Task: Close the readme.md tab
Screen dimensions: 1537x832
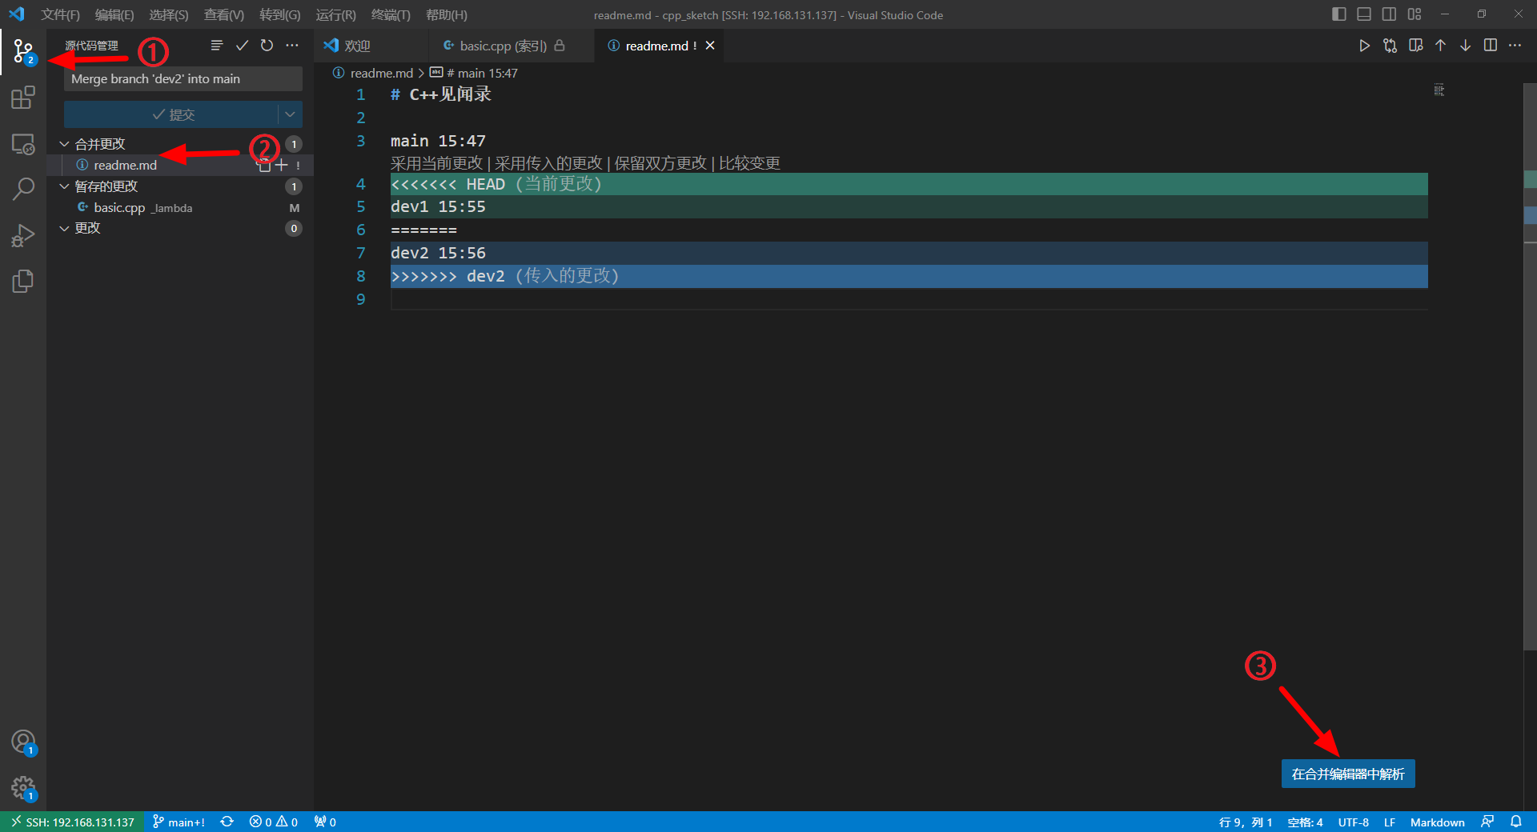Action: point(710,46)
